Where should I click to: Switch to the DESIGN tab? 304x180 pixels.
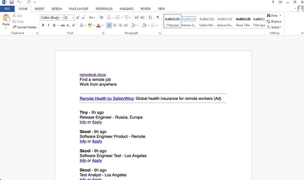click(x=57, y=9)
